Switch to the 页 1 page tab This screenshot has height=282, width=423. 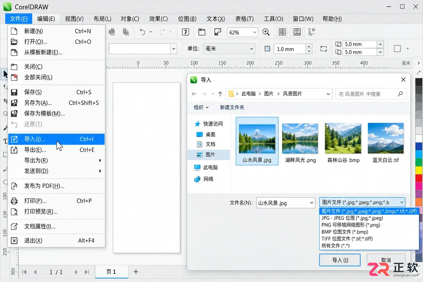click(111, 272)
